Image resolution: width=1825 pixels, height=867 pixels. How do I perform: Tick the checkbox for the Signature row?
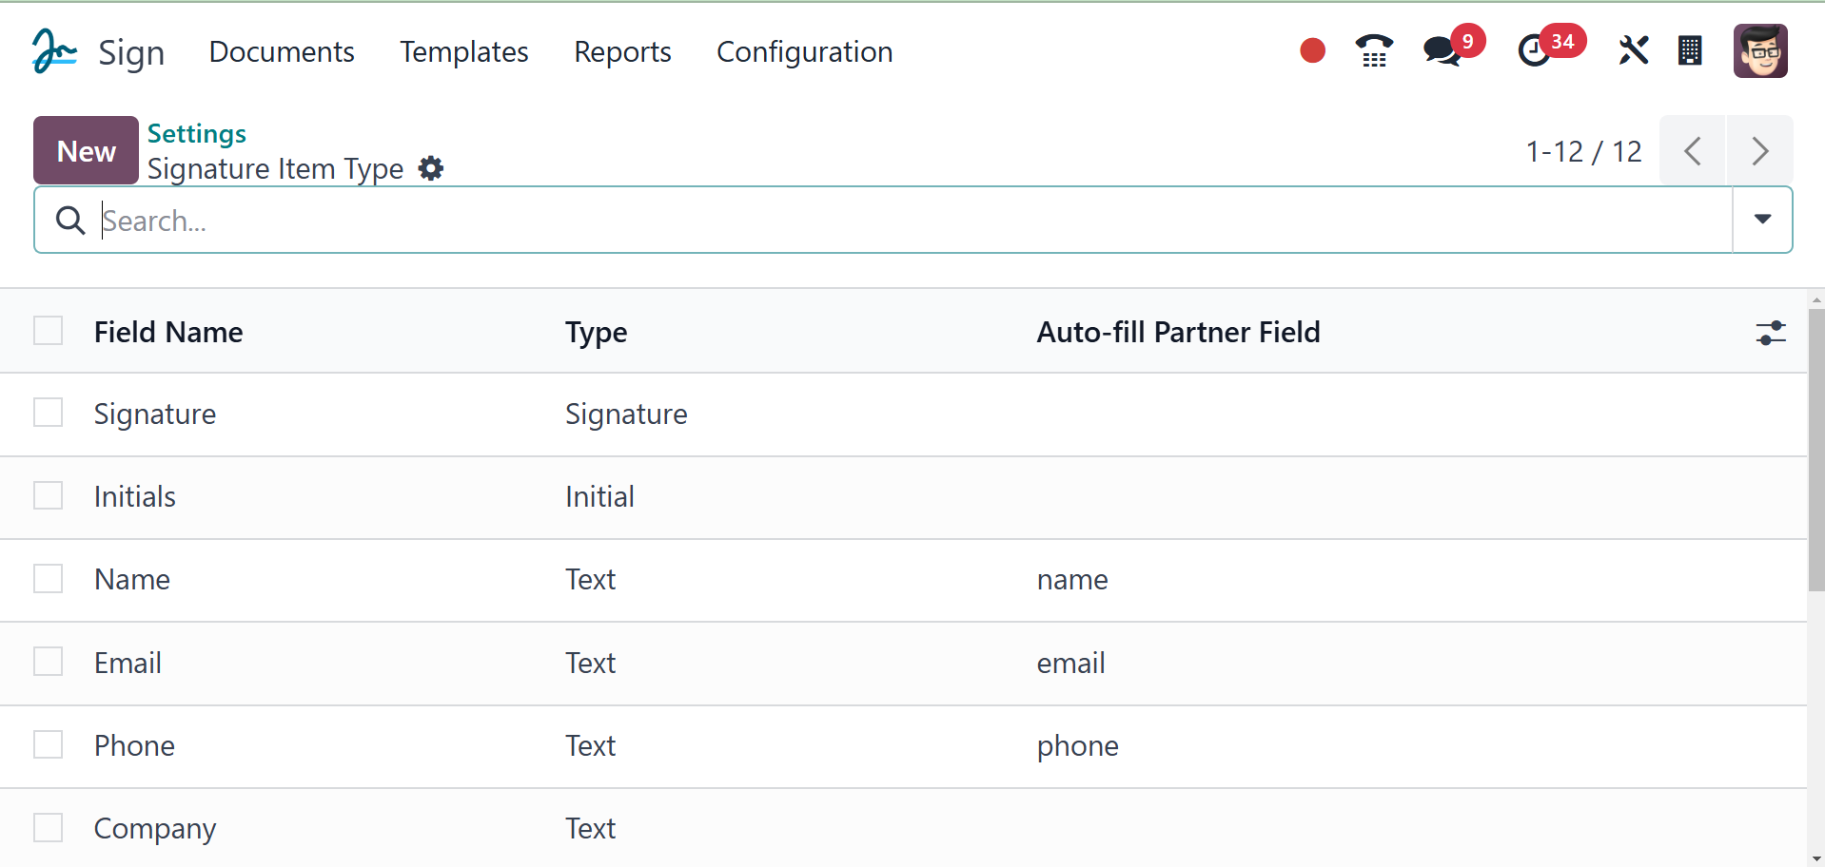(x=49, y=414)
